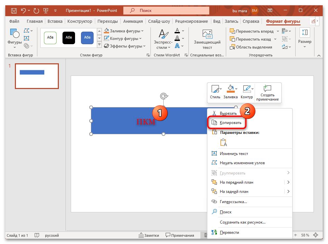Switch to the Главная tab

pos(34,21)
